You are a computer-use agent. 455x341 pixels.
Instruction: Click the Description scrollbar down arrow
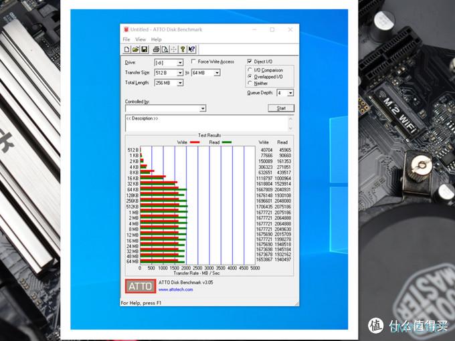[x=290, y=128]
